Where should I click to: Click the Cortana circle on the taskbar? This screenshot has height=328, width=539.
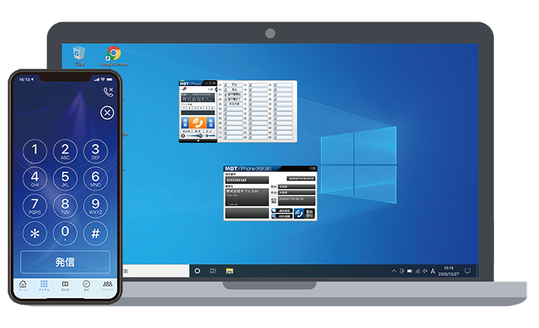tap(197, 271)
